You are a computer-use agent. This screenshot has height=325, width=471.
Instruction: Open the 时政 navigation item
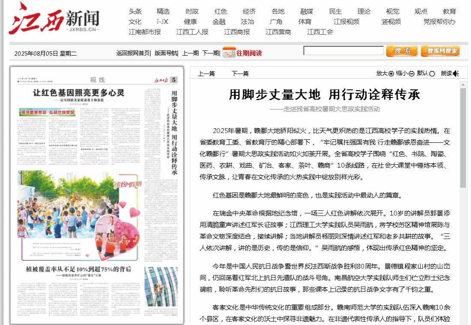click(192, 12)
